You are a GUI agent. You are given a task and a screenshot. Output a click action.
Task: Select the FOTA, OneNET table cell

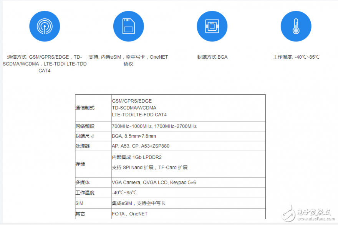tap(129, 214)
